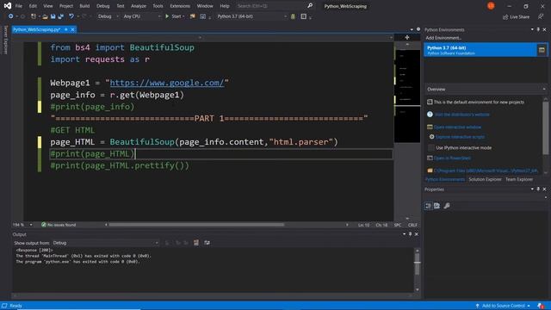551x310 pixels.
Task: Expand the Start button dropdown arrow
Action: point(183,16)
